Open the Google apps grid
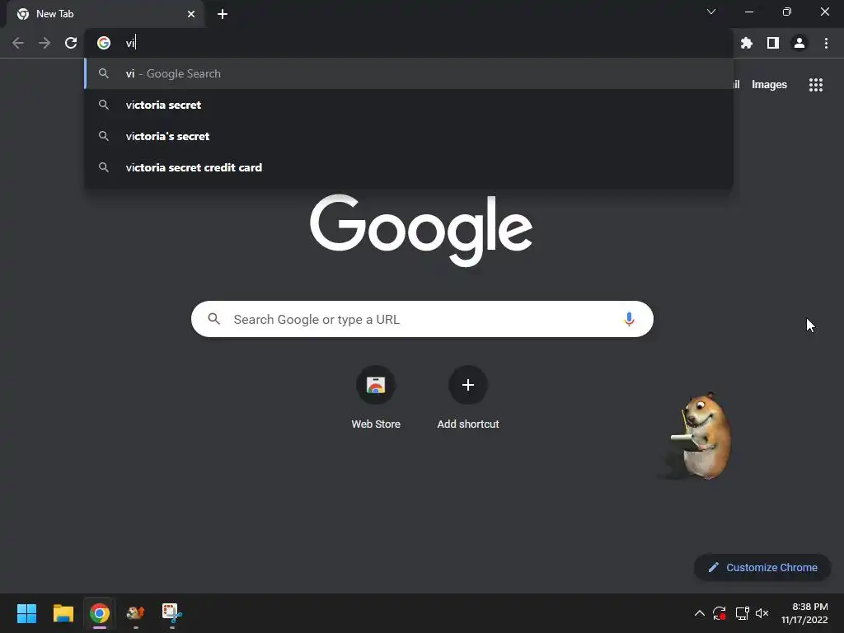Image resolution: width=844 pixels, height=633 pixels. point(816,85)
